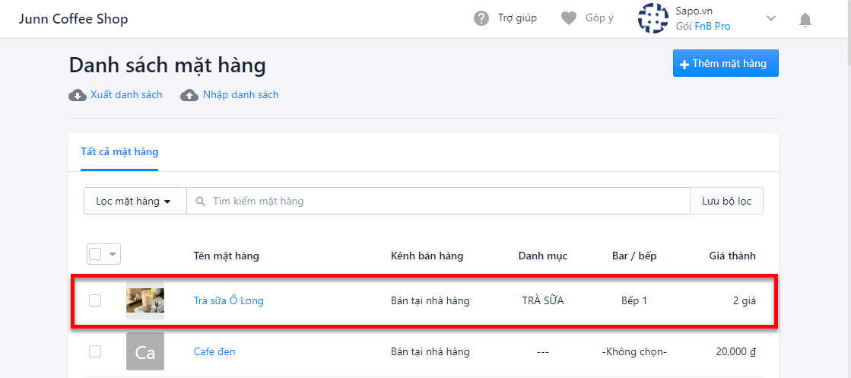Click the Bếp 1 cell

634,300
